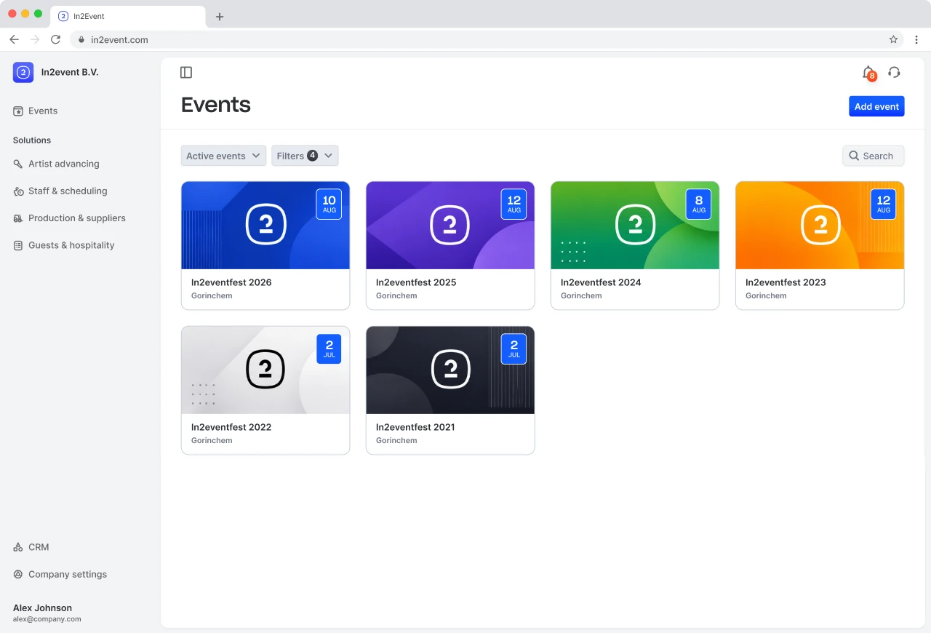Image resolution: width=931 pixels, height=633 pixels.
Task: Click the Alex Johnson user name
Action: coord(42,608)
